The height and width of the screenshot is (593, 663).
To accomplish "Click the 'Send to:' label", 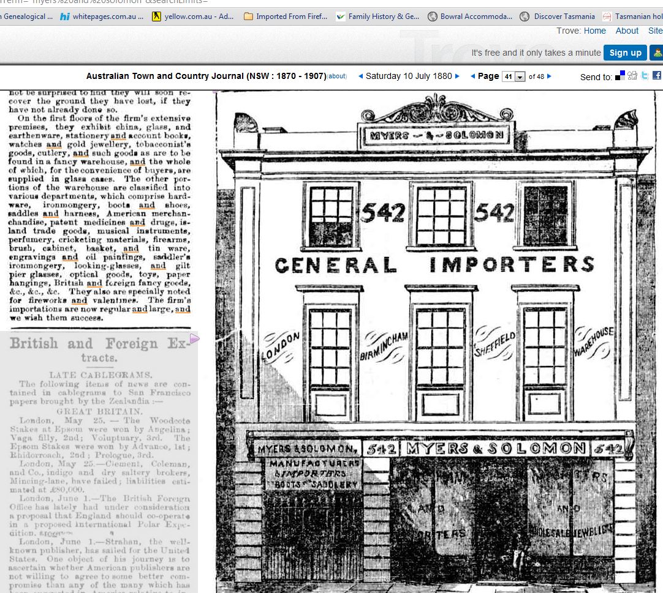I will click(596, 77).
